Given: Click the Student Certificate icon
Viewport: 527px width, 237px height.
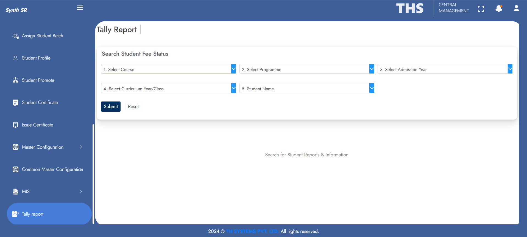Looking at the screenshot, I should pos(16,103).
